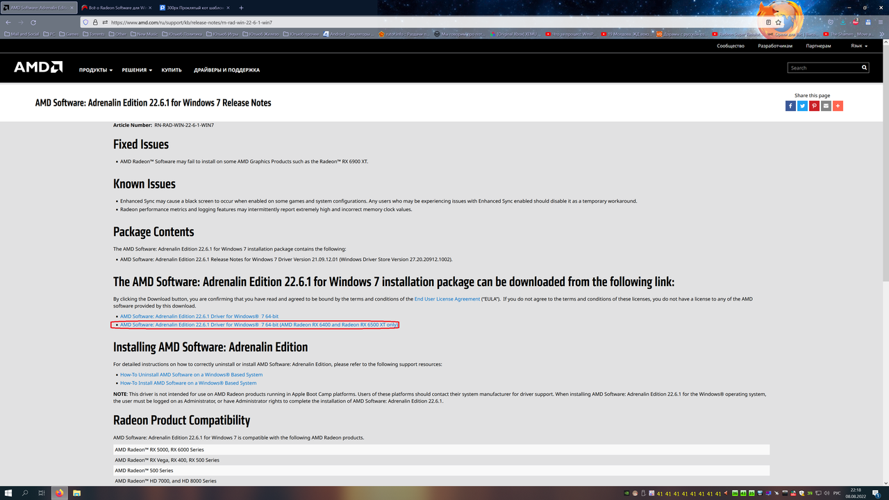Open the Android эмуляторы bookmark

point(349,33)
